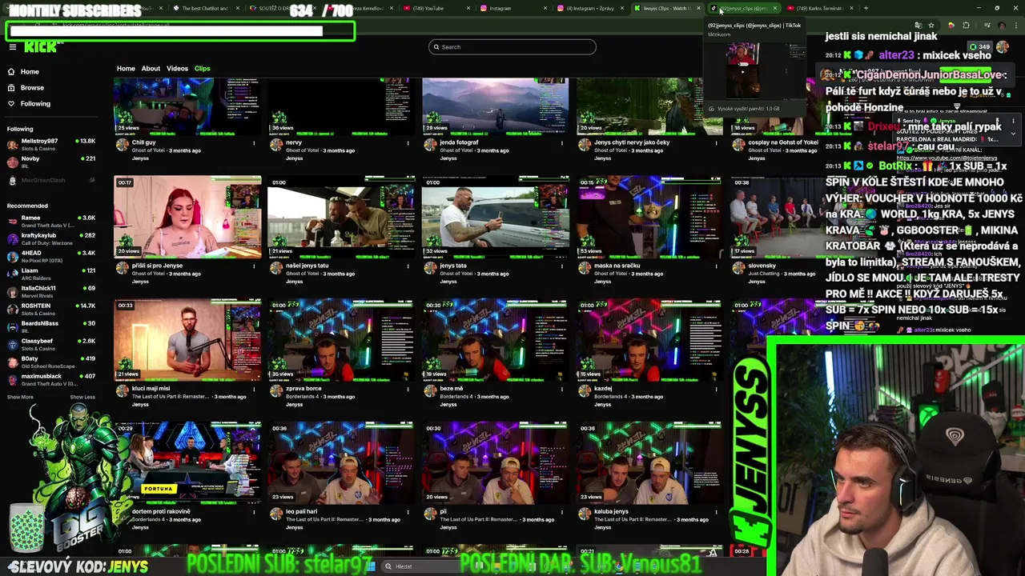Play the 'kluci maji misi' clip thumbnail
The width and height of the screenshot is (1025, 576).
[187, 340]
